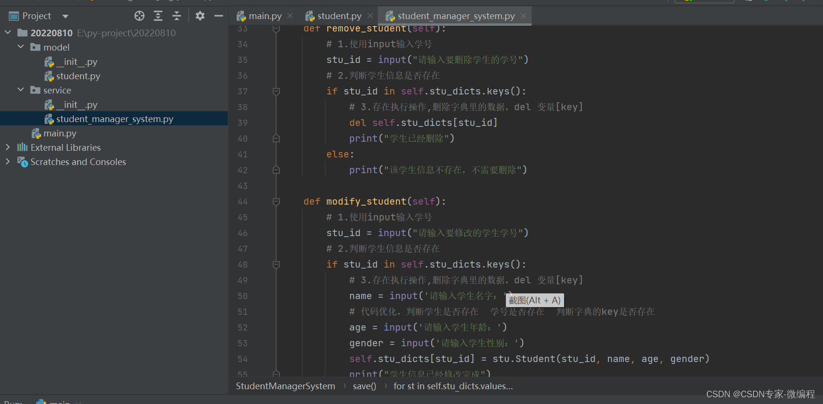
Task: Open student.py in the project tree
Action: tap(78, 76)
